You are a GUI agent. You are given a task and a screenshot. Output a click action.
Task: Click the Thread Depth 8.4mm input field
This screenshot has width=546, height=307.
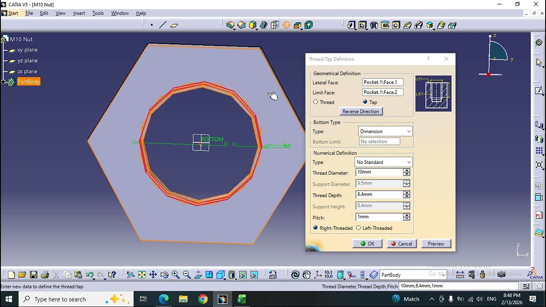[x=379, y=194]
